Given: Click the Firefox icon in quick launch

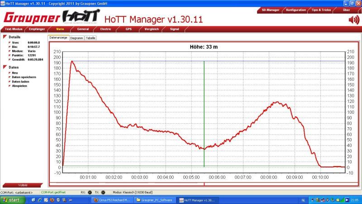Looking at the screenshot, I should click(x=52, y=200).
